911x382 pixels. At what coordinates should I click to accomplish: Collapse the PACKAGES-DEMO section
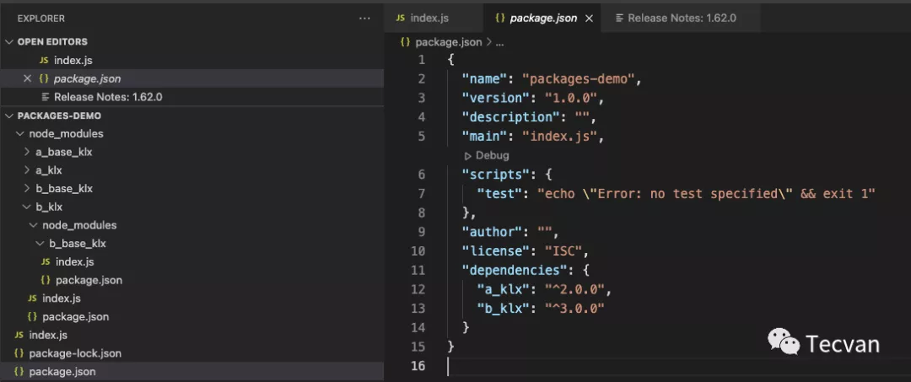point(9,116)
